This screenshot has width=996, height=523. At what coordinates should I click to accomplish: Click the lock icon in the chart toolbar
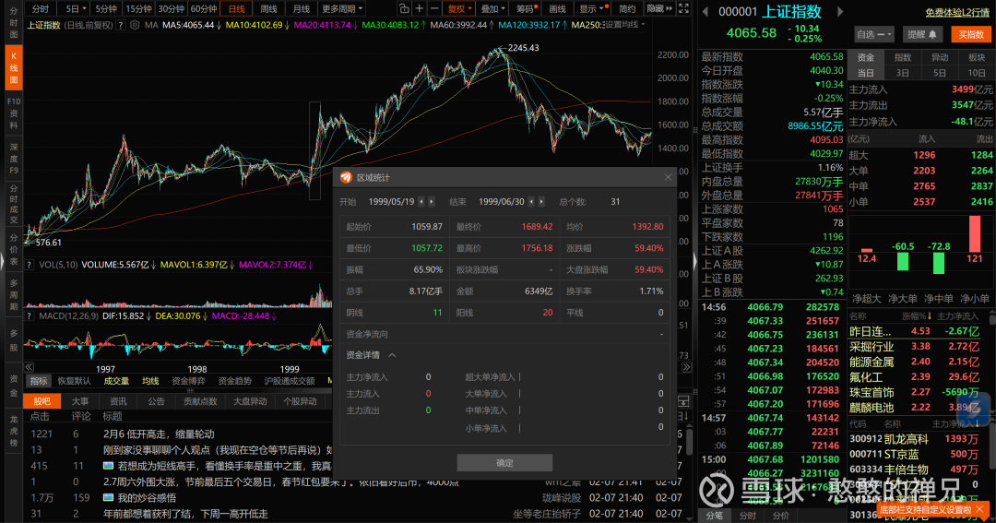pyautogui.click(x=404, y=8)
